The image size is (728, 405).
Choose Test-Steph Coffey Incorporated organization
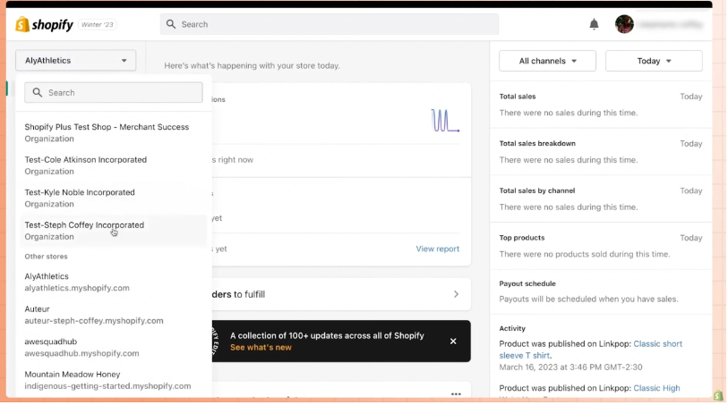[84, 230]
